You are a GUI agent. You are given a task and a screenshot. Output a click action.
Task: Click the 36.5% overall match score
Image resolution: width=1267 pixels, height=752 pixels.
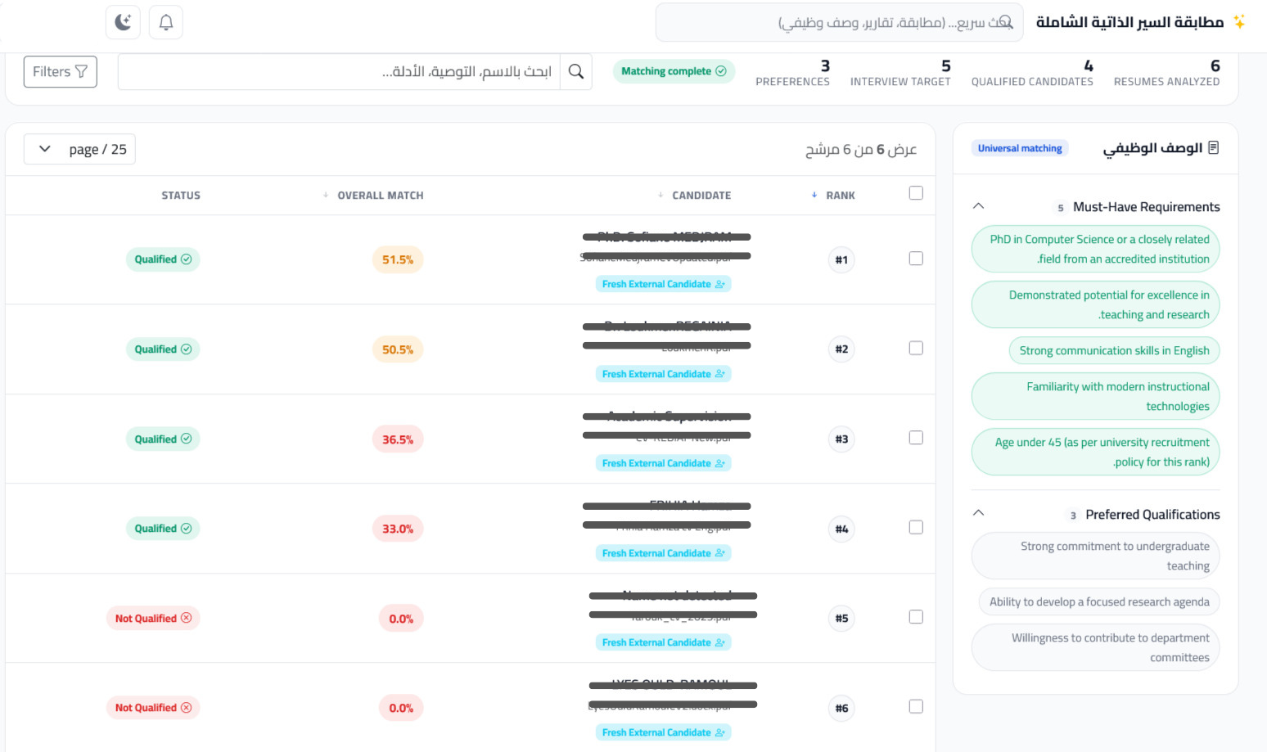point(398,439)
